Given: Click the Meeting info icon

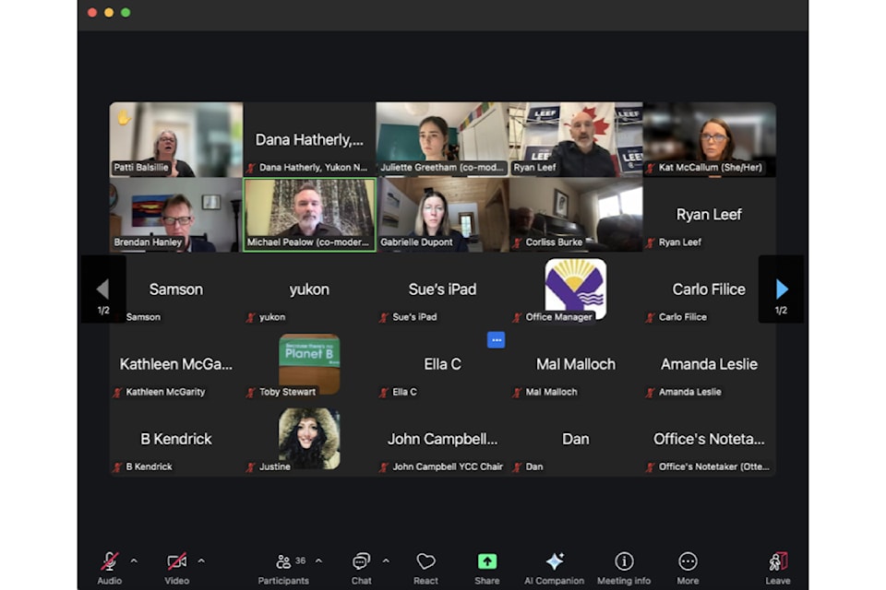Looking at the screenshot, I should click(x=624, y=560).
